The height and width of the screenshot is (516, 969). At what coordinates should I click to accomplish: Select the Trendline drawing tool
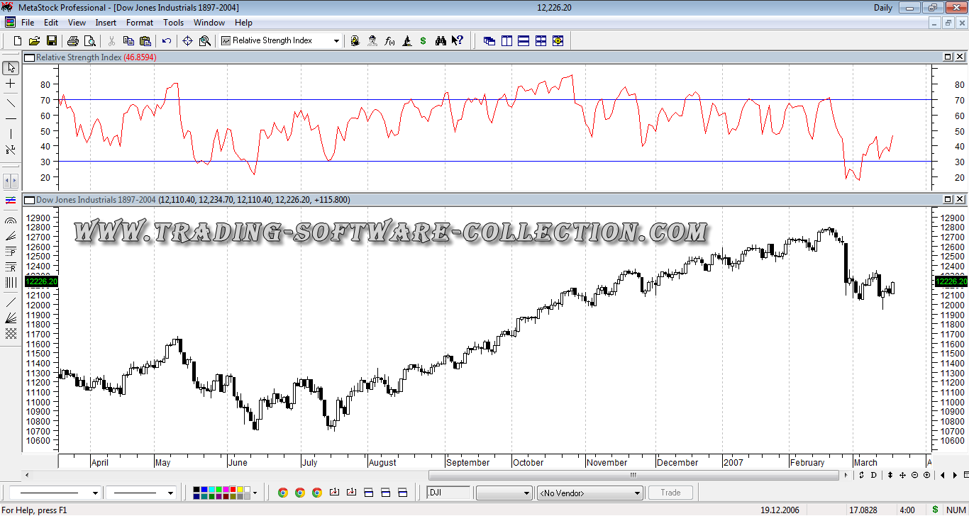[x=11, y=103]
